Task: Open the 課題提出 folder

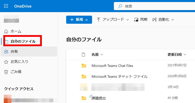Action: (99, 98)
